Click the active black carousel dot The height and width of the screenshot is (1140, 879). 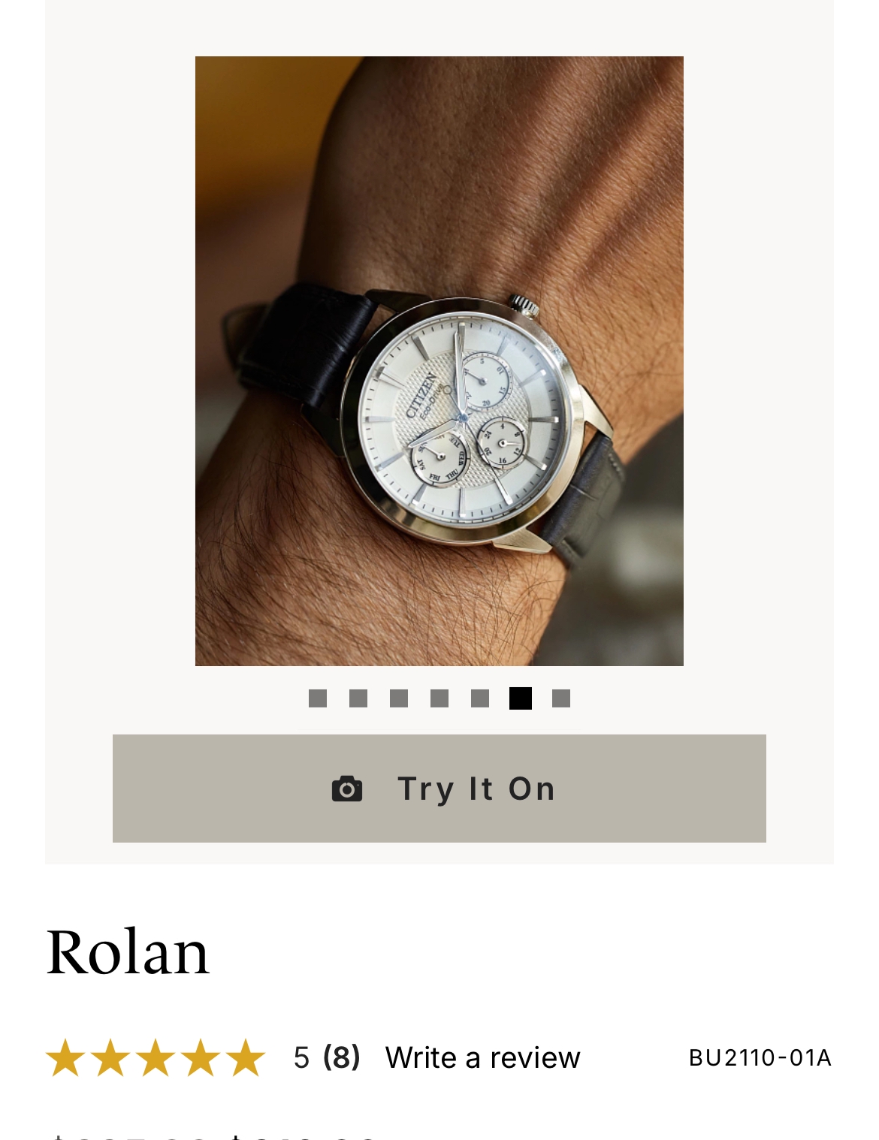521,698
